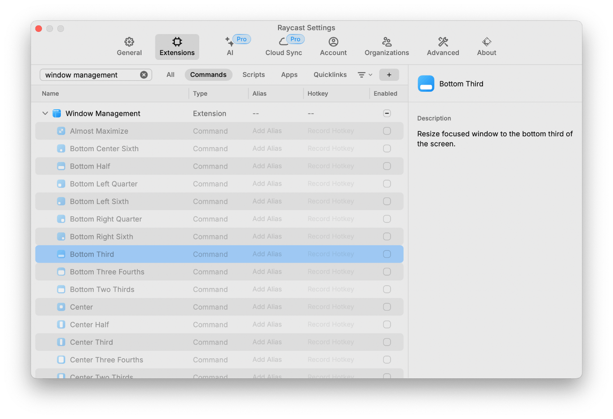Filter the list by Scripts
The width and height of the screenshot is (613, 419).
pos(254,75)
